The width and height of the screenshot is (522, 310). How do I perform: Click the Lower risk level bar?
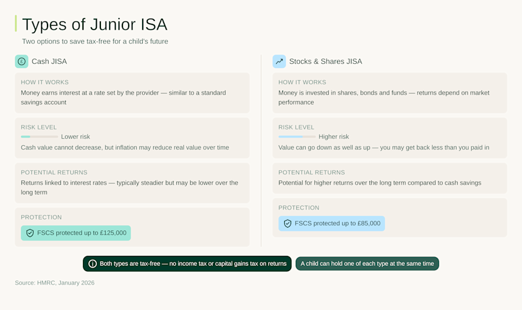(39, 136)
